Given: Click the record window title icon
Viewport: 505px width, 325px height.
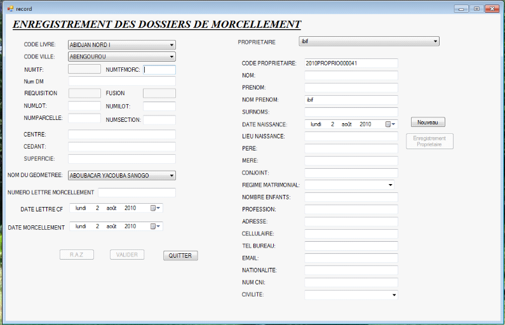Looking at the screenshot, I should [x=10, y=9].
